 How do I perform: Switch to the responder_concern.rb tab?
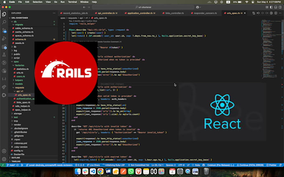pos(205,13)
